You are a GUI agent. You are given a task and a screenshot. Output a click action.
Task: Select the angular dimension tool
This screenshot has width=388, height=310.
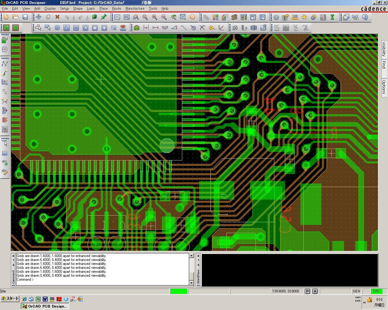tap(174, 28)
